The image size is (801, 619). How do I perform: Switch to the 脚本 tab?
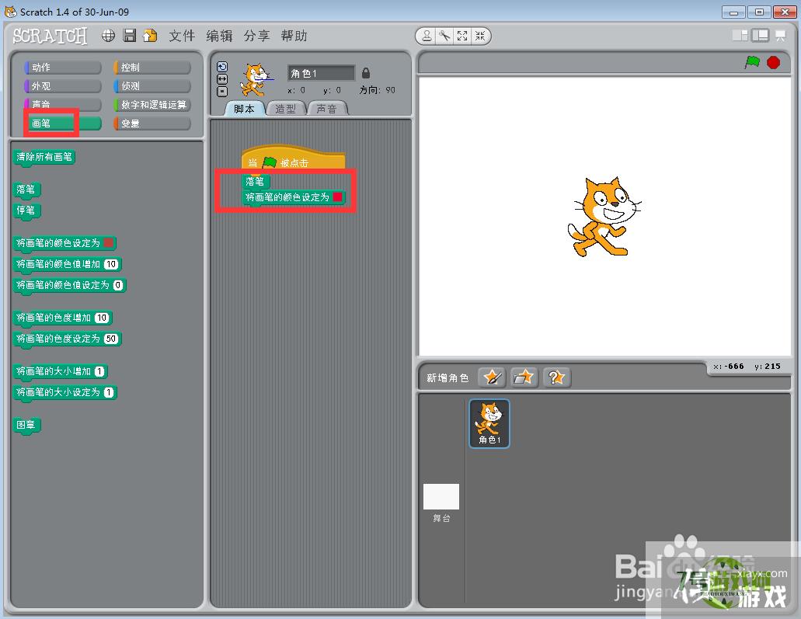point(244,109)
